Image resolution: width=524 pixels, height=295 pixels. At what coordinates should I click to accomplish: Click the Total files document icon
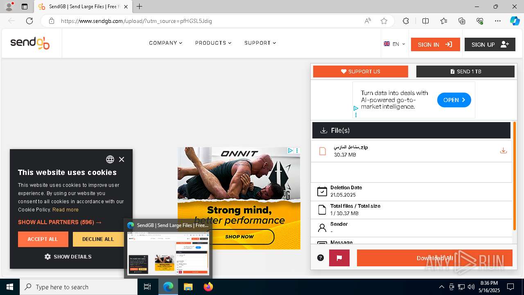(322, 210)
